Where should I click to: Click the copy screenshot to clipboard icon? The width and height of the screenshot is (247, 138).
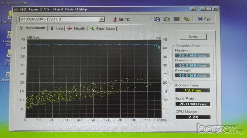pyautogui.click(x=166, y=19)
